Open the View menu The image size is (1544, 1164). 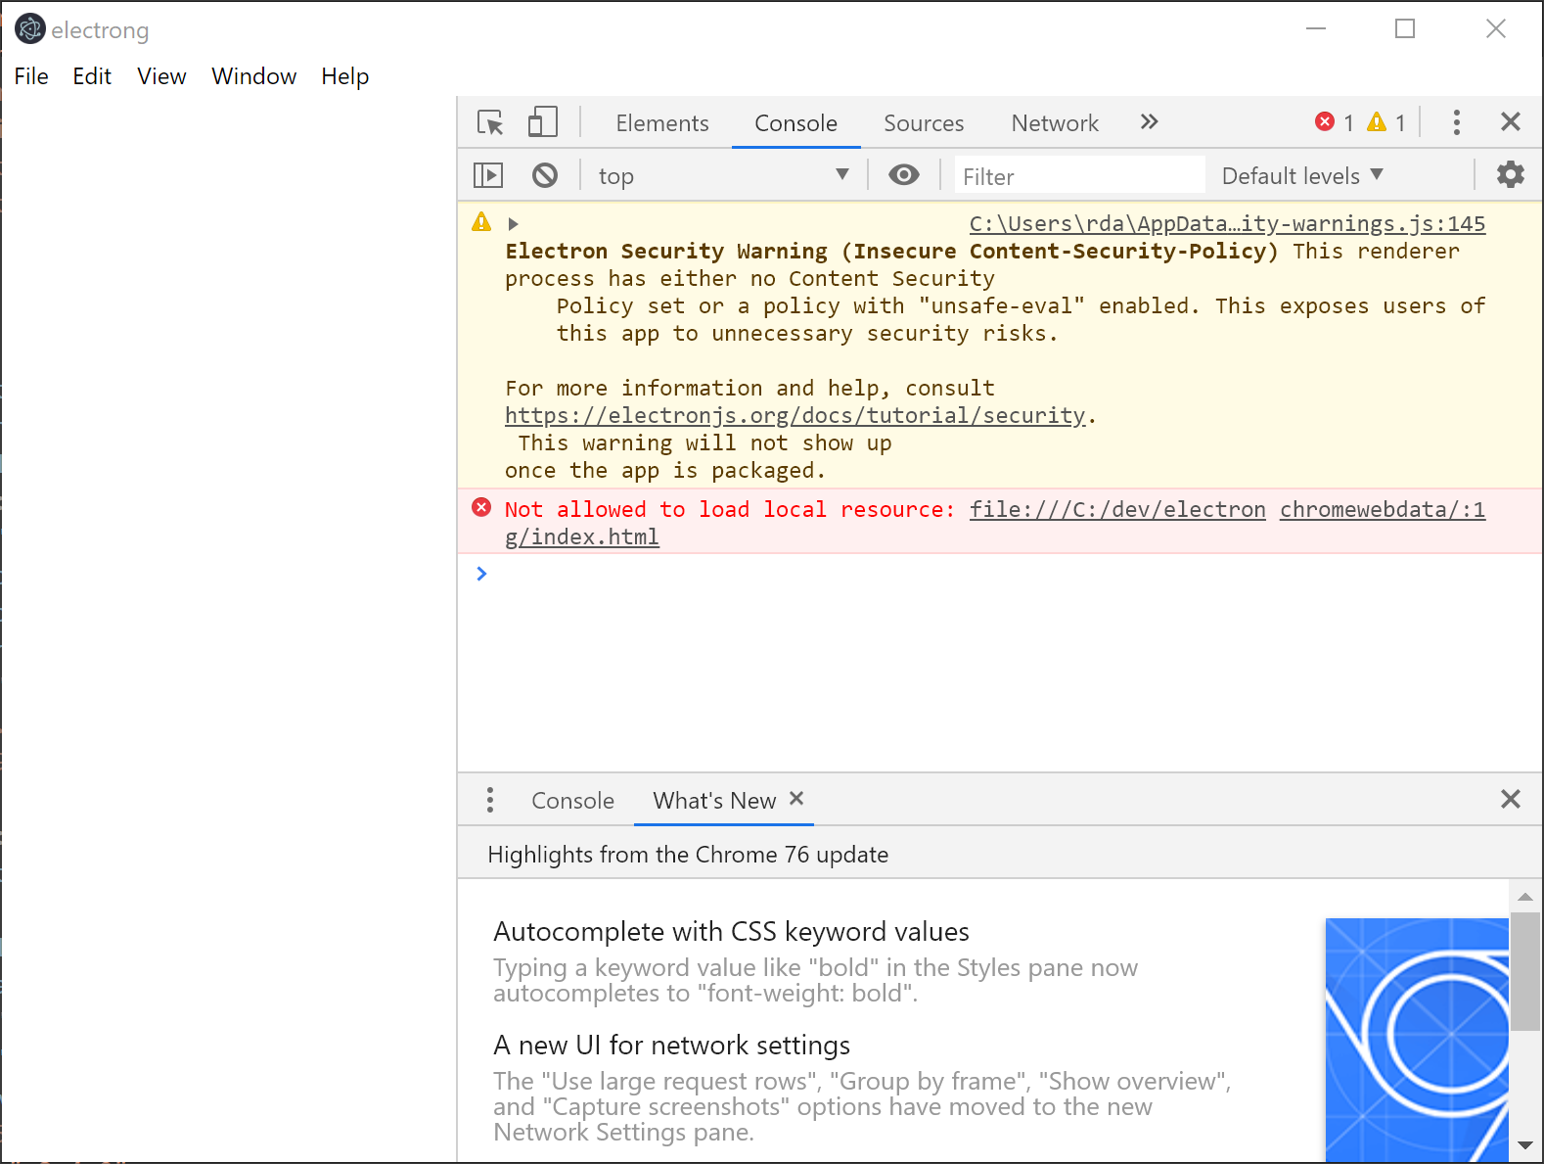[161, 76]
